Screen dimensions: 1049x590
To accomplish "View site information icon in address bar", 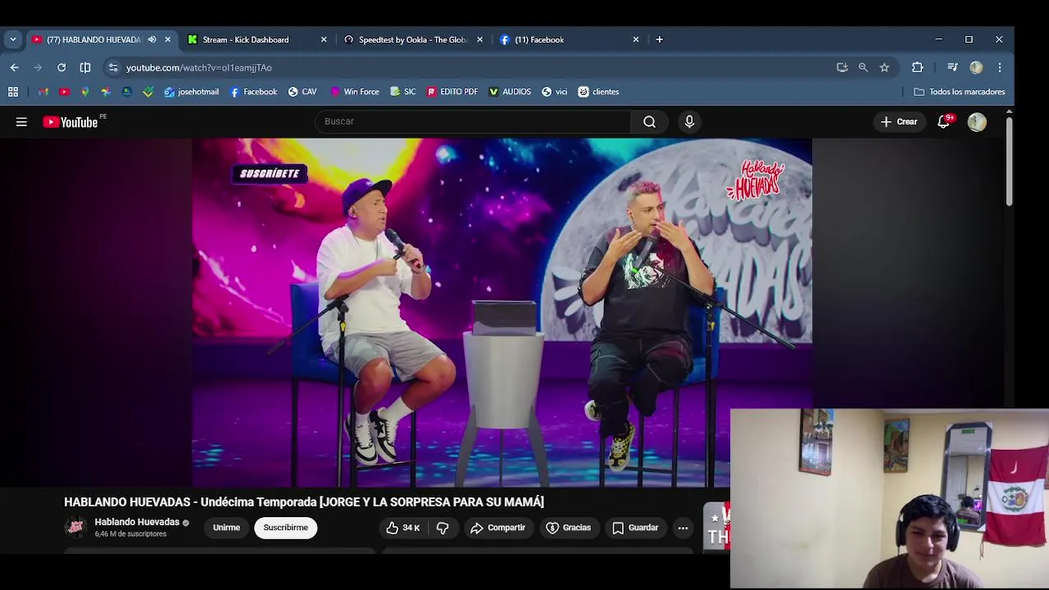I will click(113, 67).
